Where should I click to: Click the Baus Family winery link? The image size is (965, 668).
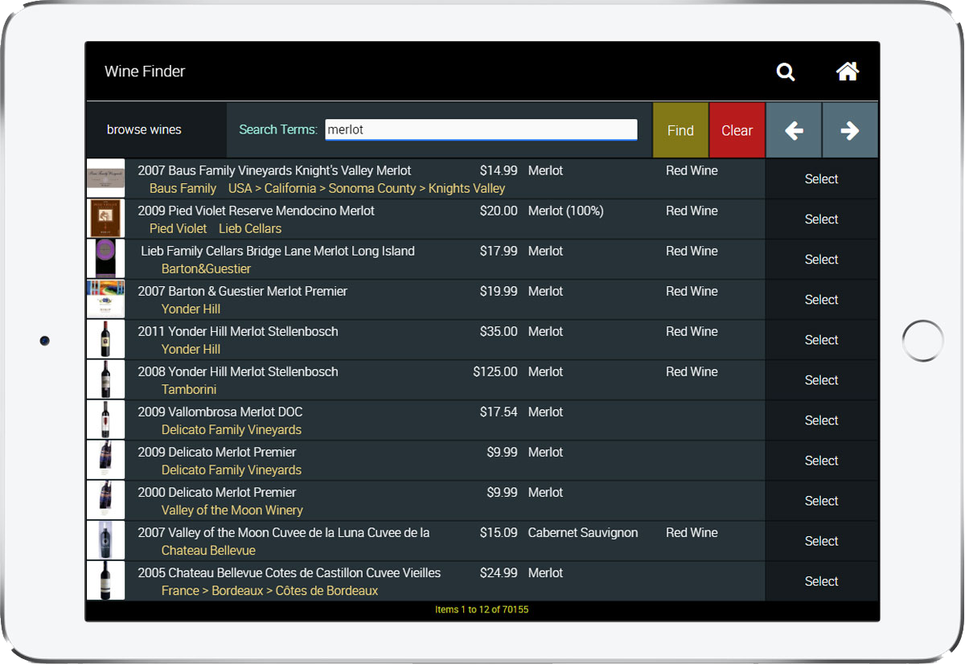pos(183,188)
